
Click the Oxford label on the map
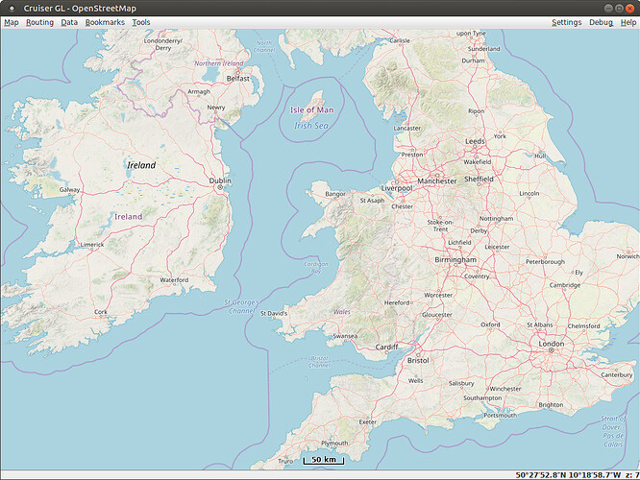(x=490, y=324)
